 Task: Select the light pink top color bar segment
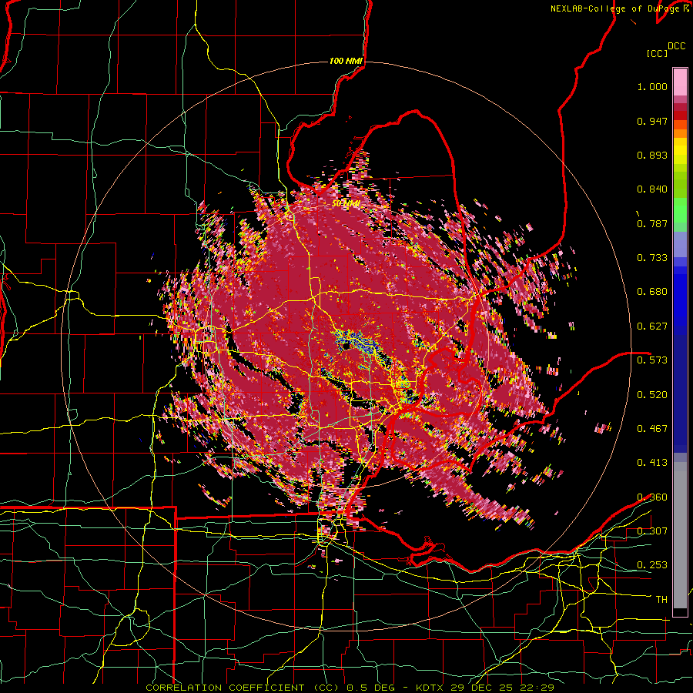(x=680, y=82)
